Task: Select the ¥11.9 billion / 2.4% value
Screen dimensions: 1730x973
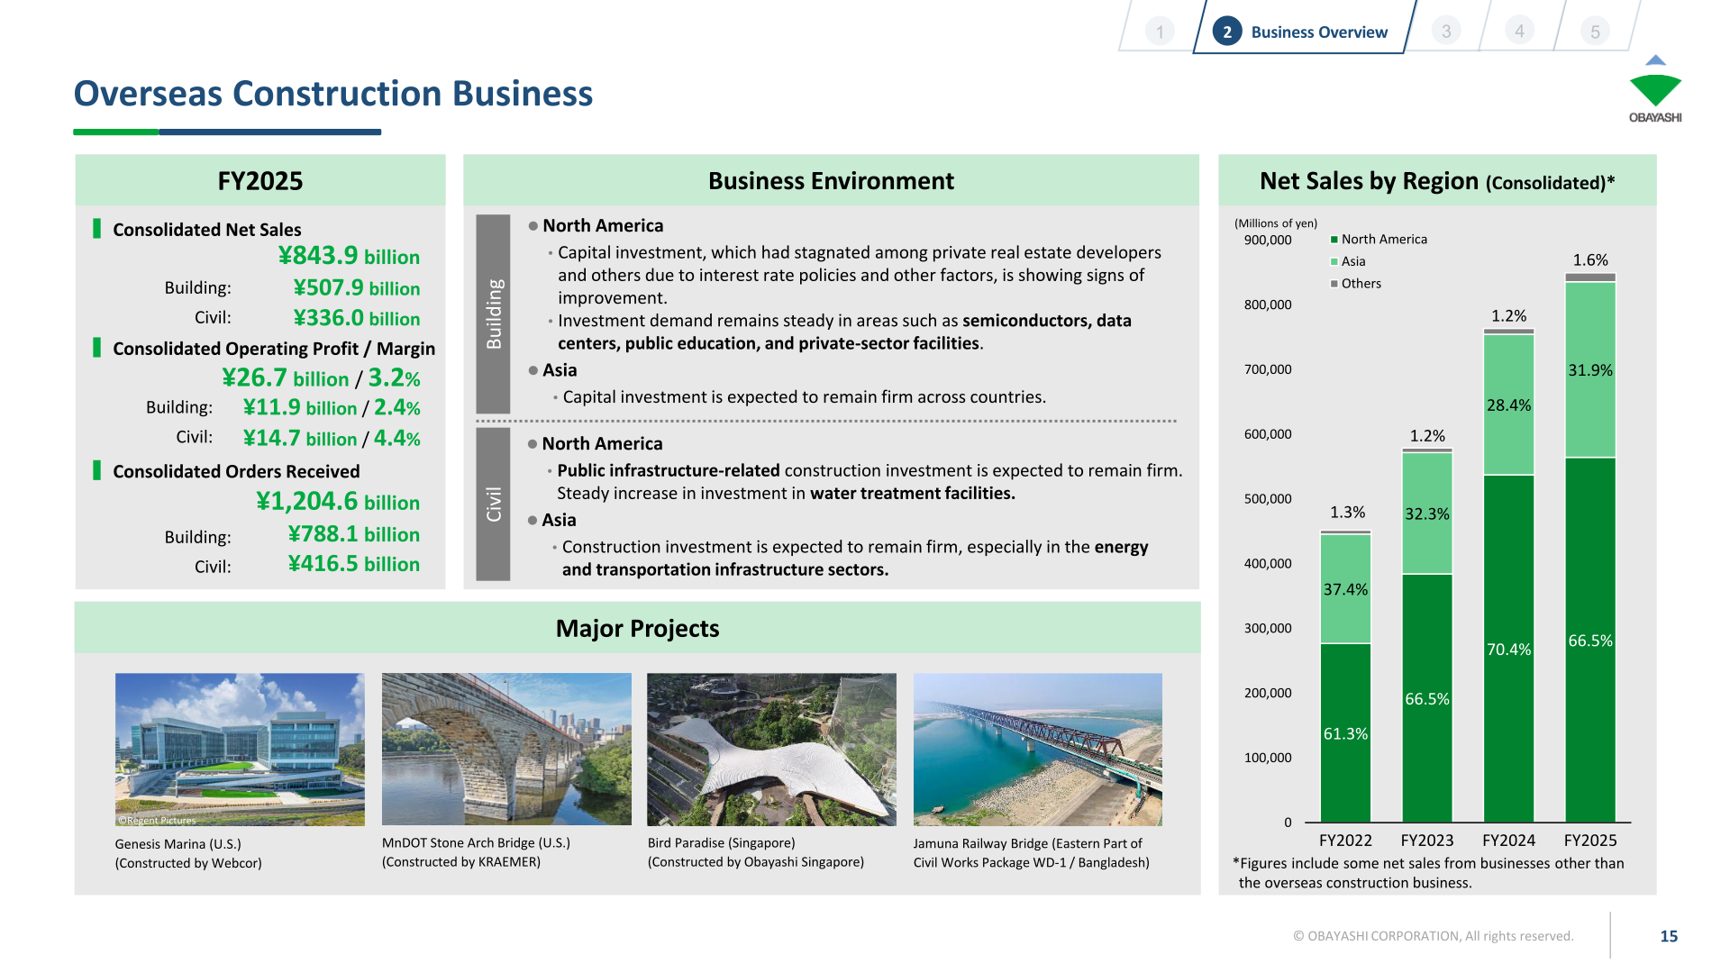Action: pyautogui.click(x=332, y=407)
